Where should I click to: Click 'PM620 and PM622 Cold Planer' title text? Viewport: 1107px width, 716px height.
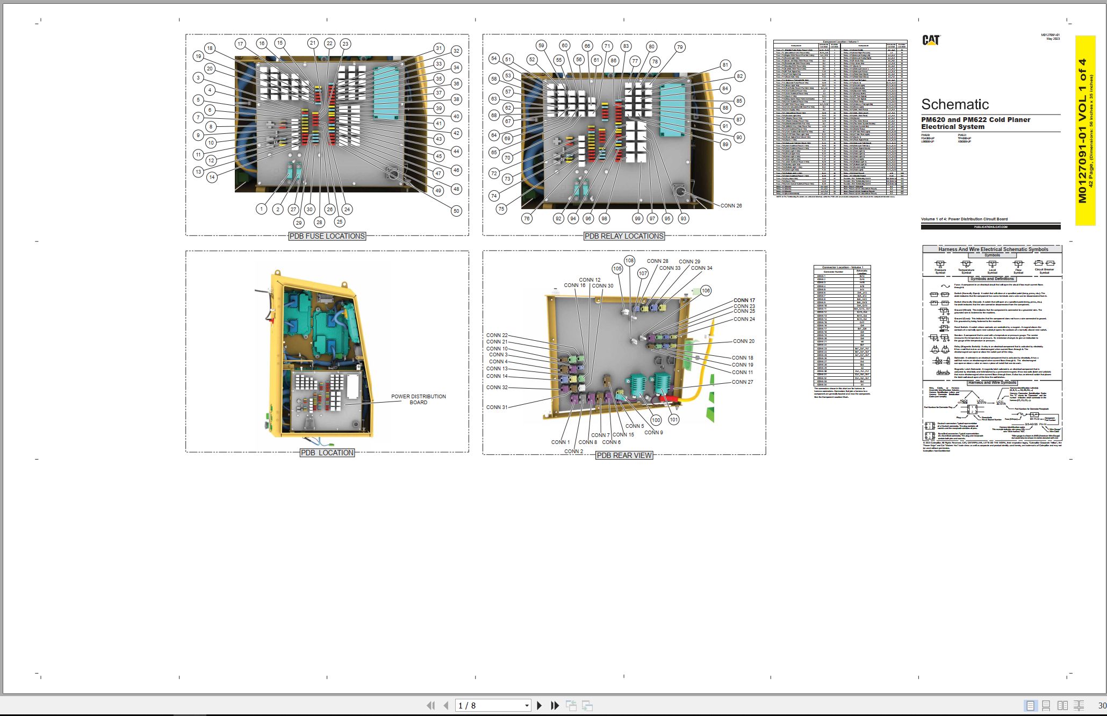976,120
